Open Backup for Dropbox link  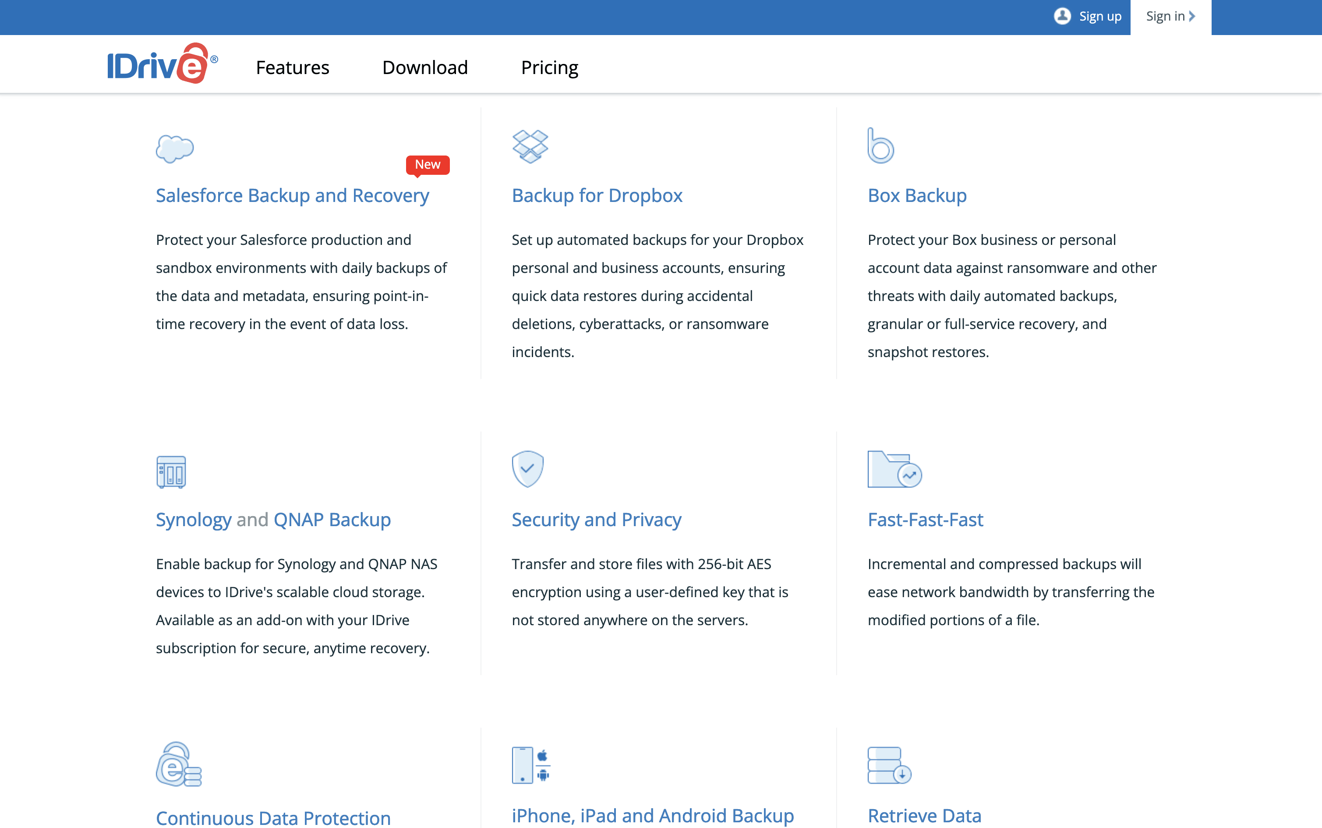597,195
